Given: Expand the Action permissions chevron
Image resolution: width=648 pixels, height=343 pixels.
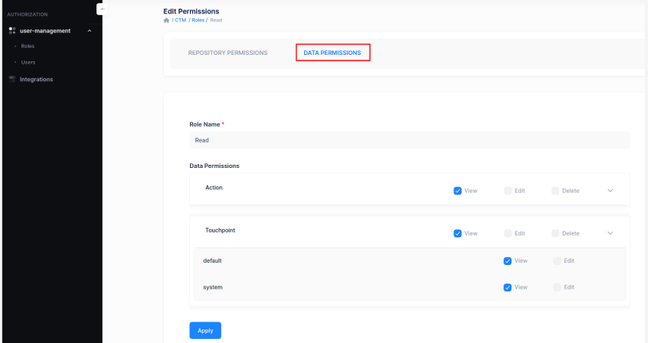Looking at the screenshot, I should (610, 190).
